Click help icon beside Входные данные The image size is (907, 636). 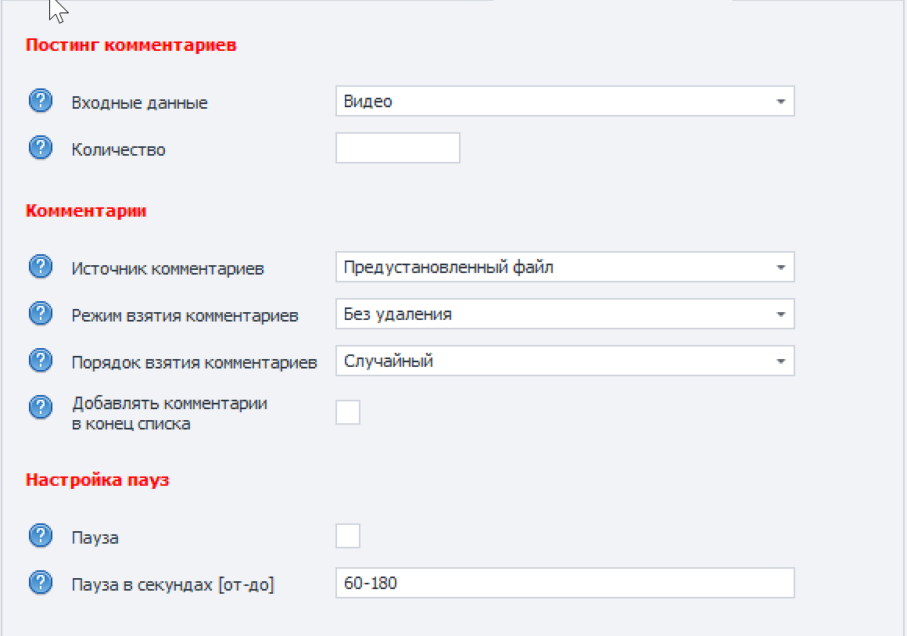pos(41,102)
